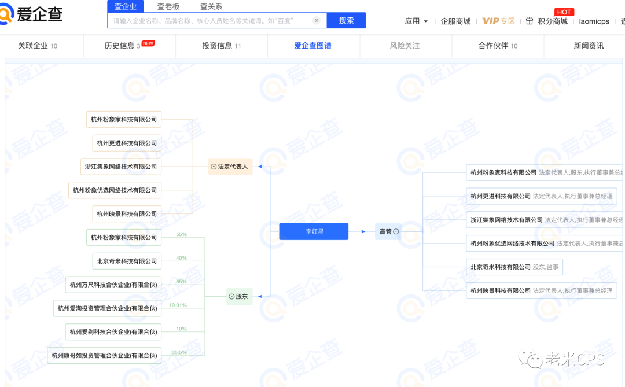
Task: Switch to the 查关系 search tab
Action: [211, 6]
